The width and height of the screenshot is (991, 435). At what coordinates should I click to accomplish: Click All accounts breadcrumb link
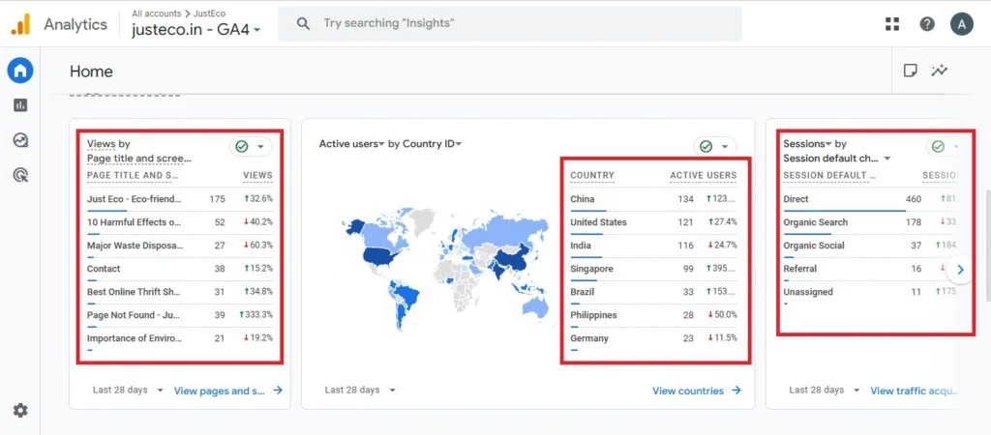pos(156,13)
